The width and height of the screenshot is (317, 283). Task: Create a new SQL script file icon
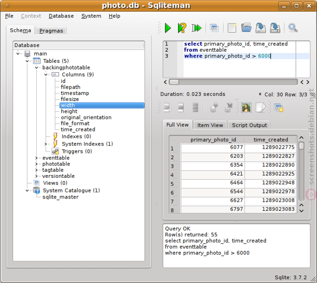(232, 28)
